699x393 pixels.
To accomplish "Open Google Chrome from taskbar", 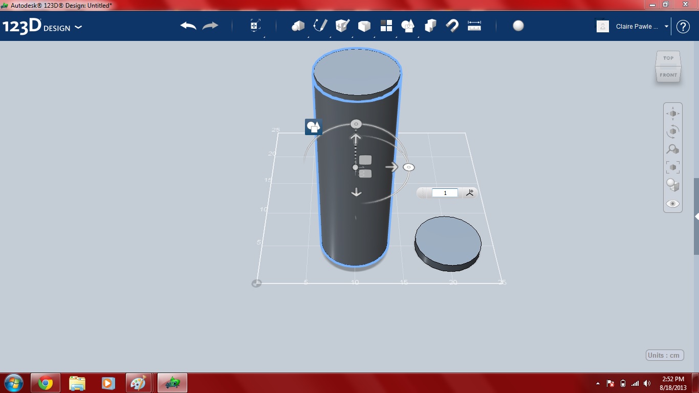I will 46,383.
